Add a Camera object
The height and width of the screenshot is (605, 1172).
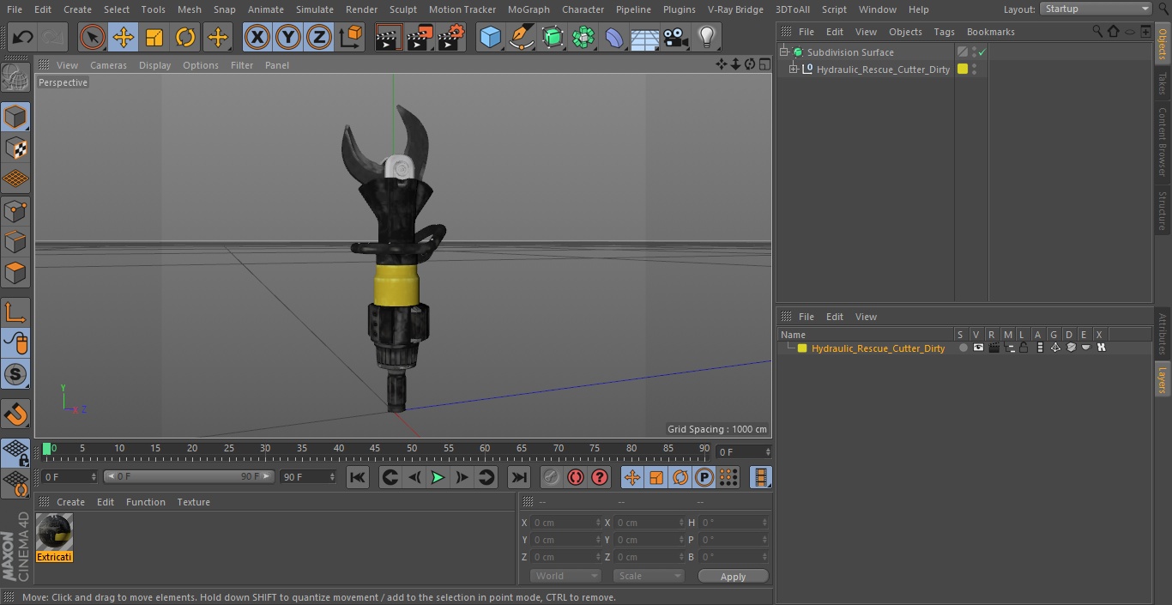(x=676, y=37)
